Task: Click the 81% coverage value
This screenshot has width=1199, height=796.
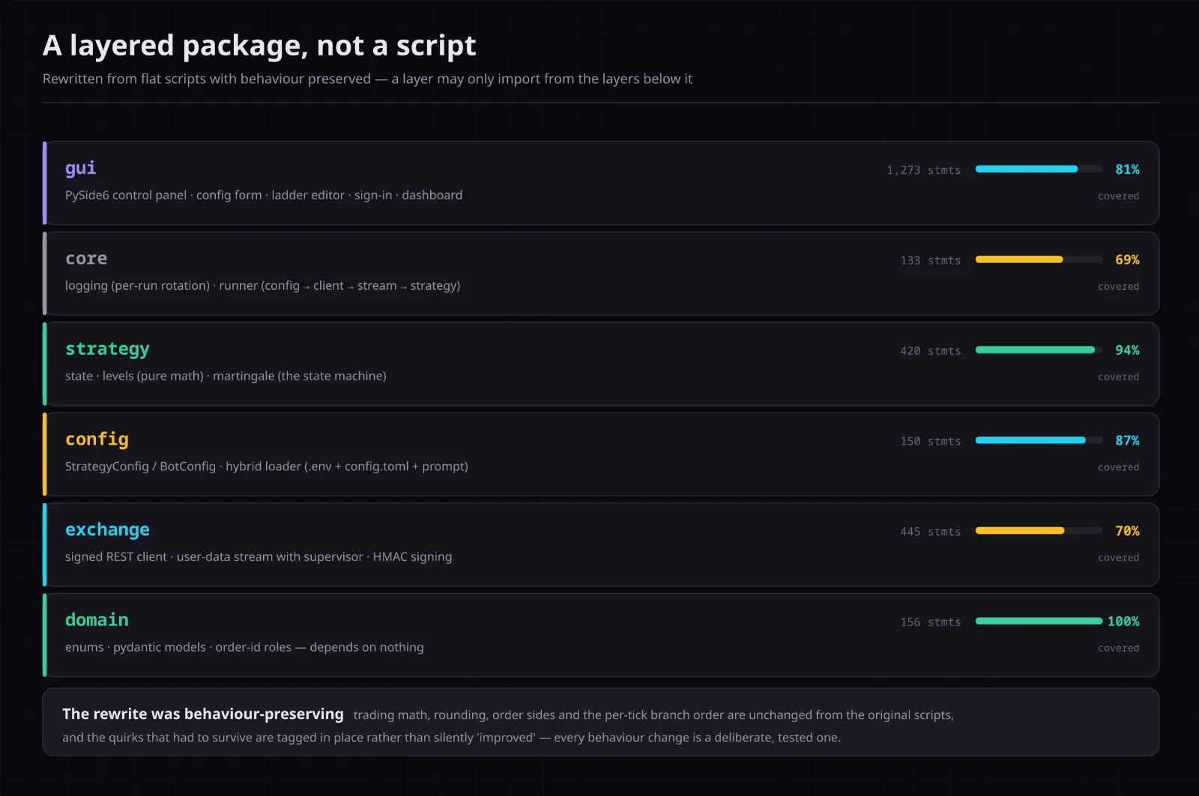Action: (1127, 169)
